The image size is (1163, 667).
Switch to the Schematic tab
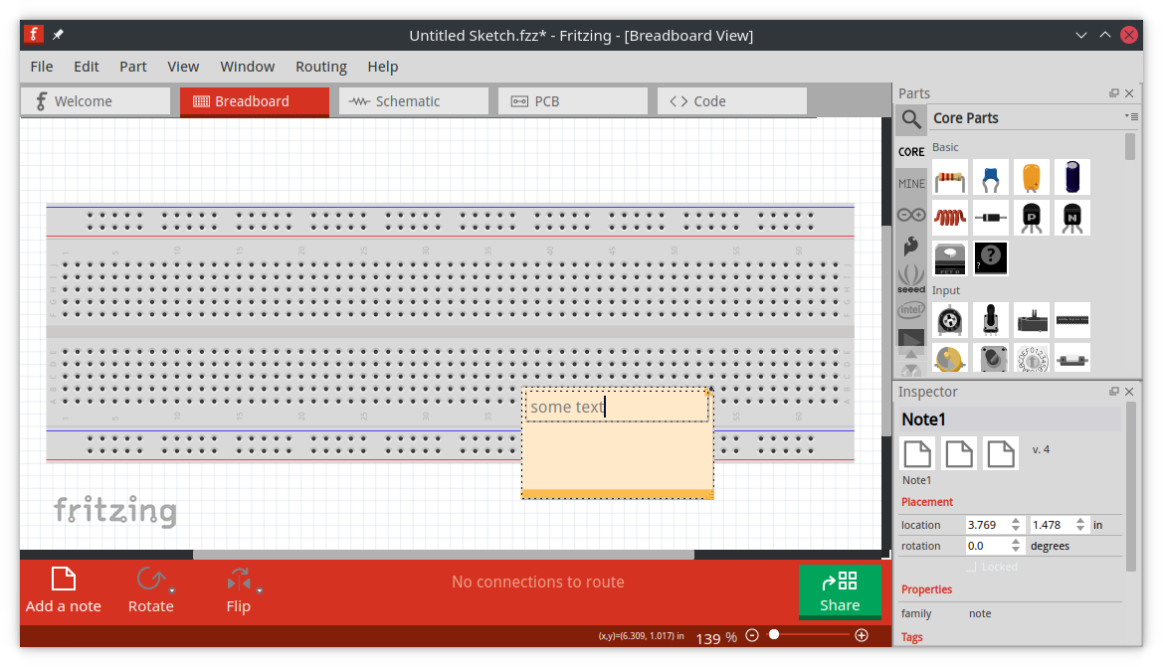pyautogui.click(x=414, y=101)
